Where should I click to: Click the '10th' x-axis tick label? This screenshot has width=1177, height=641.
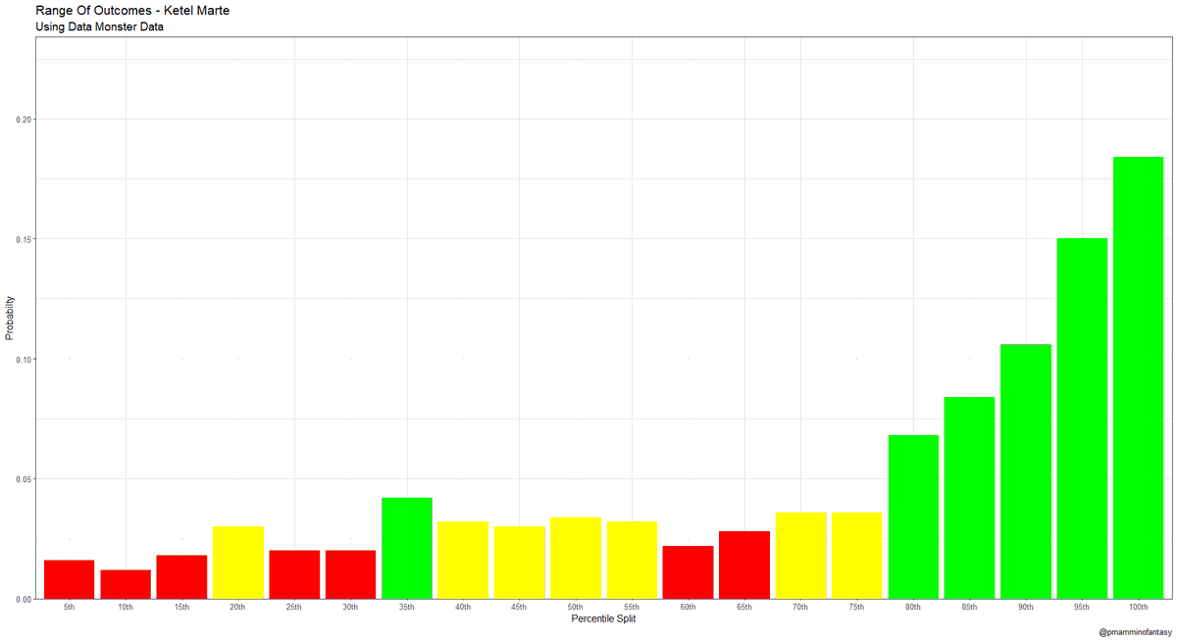click(x=126, y=608)
